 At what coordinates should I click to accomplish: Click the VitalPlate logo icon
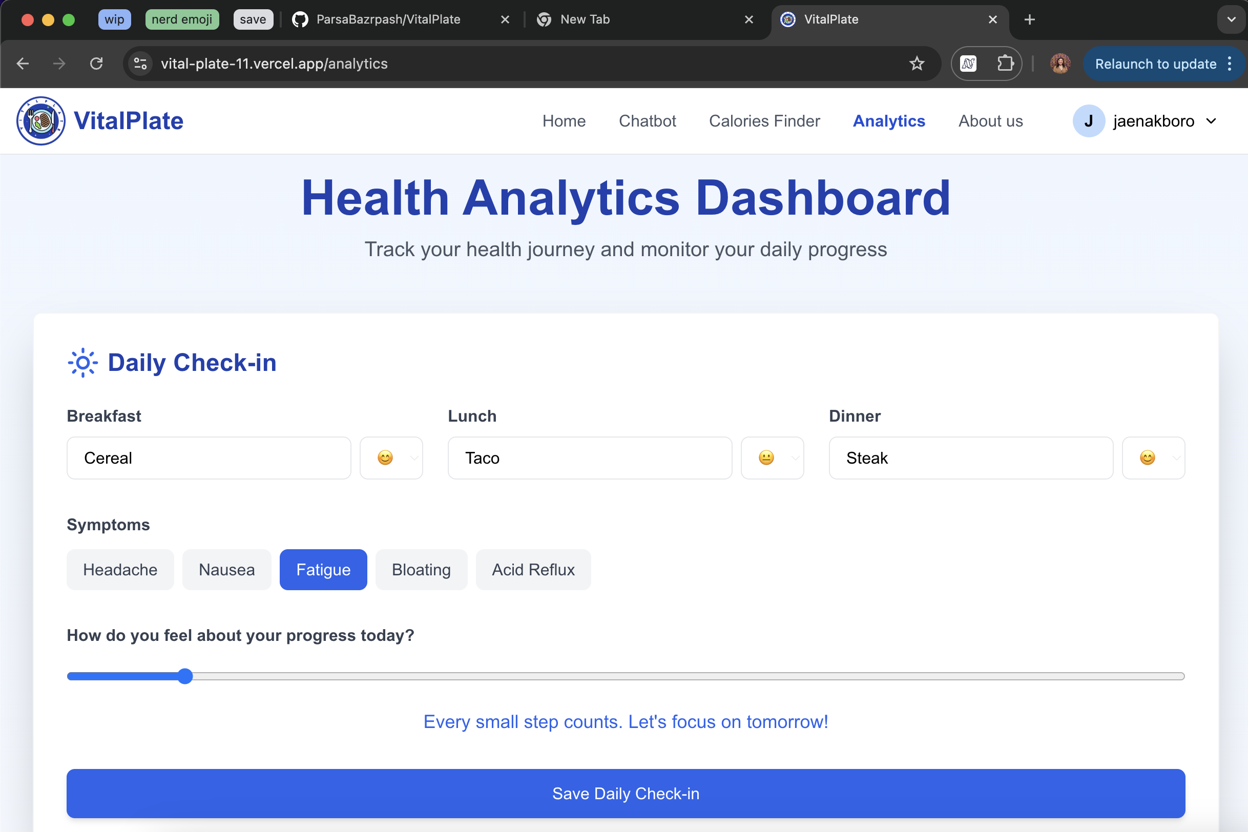point(41,121)
